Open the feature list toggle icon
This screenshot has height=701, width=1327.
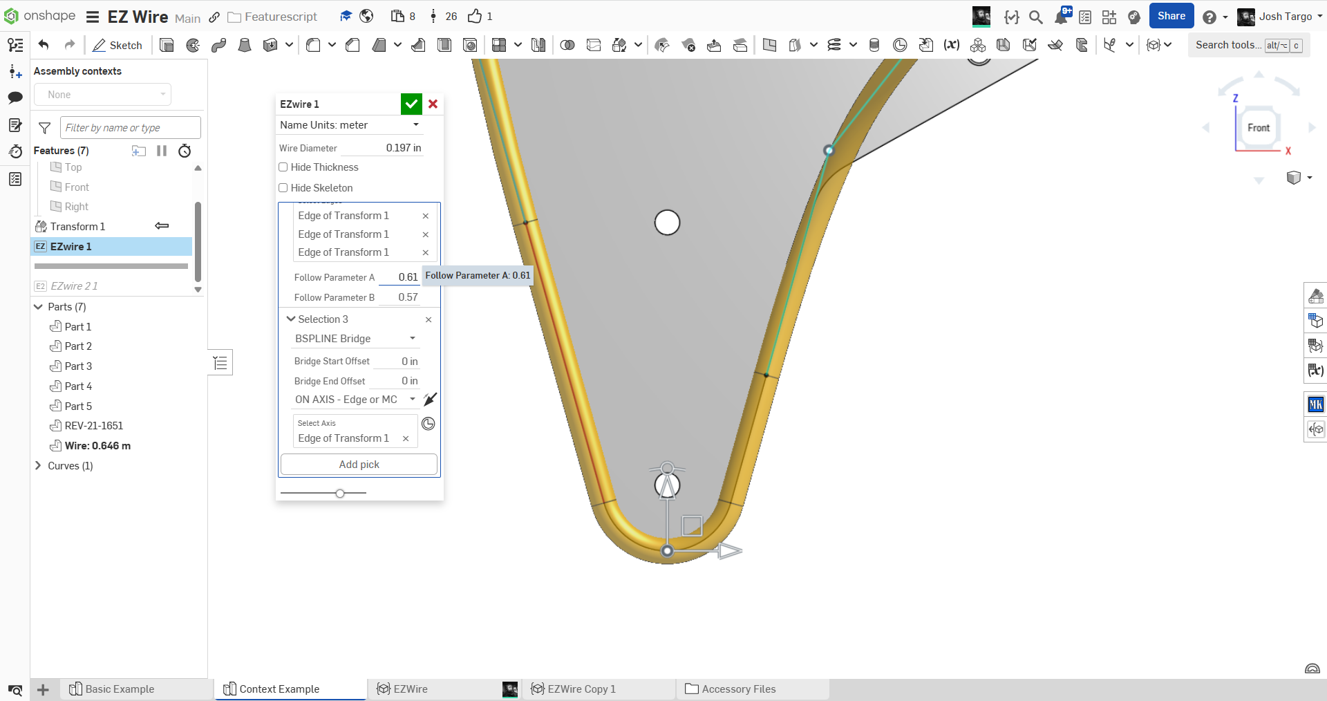click(220, 363)
